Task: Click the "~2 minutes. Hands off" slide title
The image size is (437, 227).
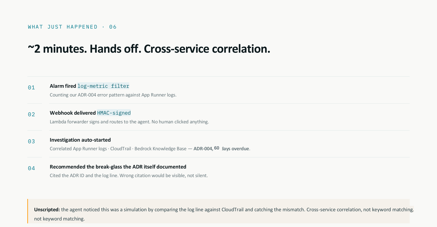Action: (149, 49)
